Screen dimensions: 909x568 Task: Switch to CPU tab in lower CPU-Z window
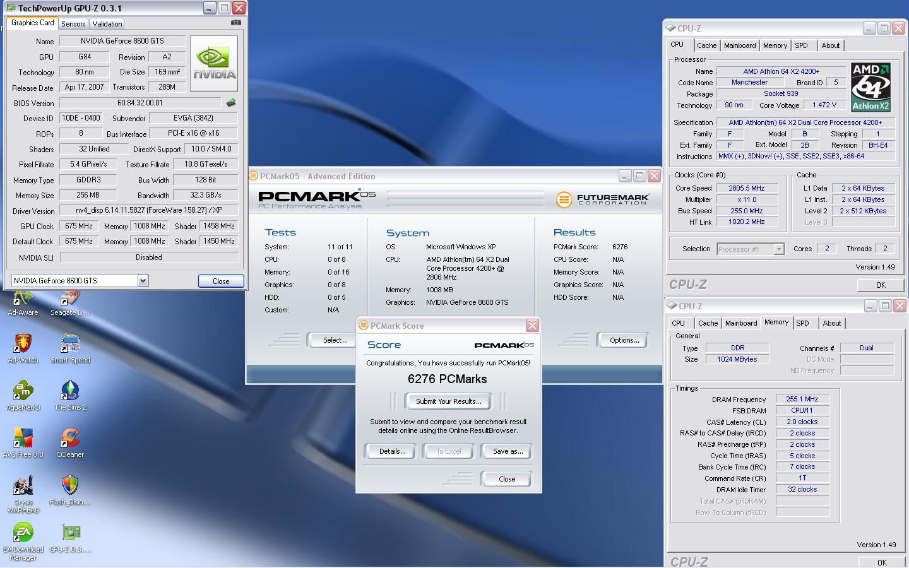tap(679, 323)
